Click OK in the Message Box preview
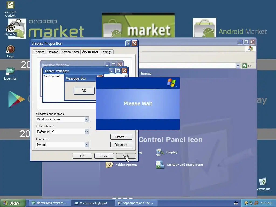Image resolution: width=276 pixels, height=207 pixels. click(x=84, y=91)
